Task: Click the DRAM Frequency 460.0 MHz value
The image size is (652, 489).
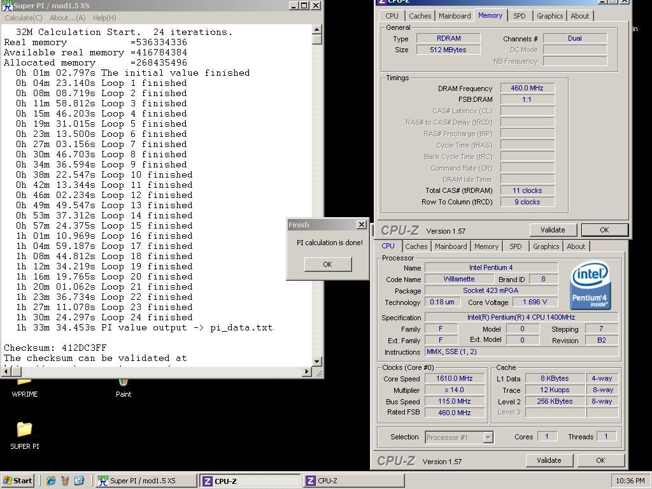Action: coord(527,88)
